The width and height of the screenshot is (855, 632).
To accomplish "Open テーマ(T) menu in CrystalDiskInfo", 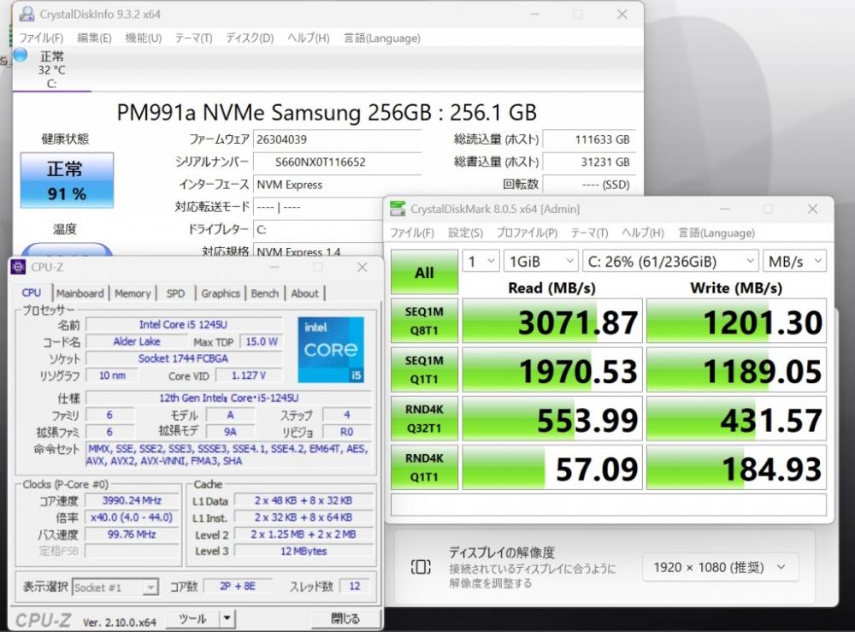I will pos(193,38).
